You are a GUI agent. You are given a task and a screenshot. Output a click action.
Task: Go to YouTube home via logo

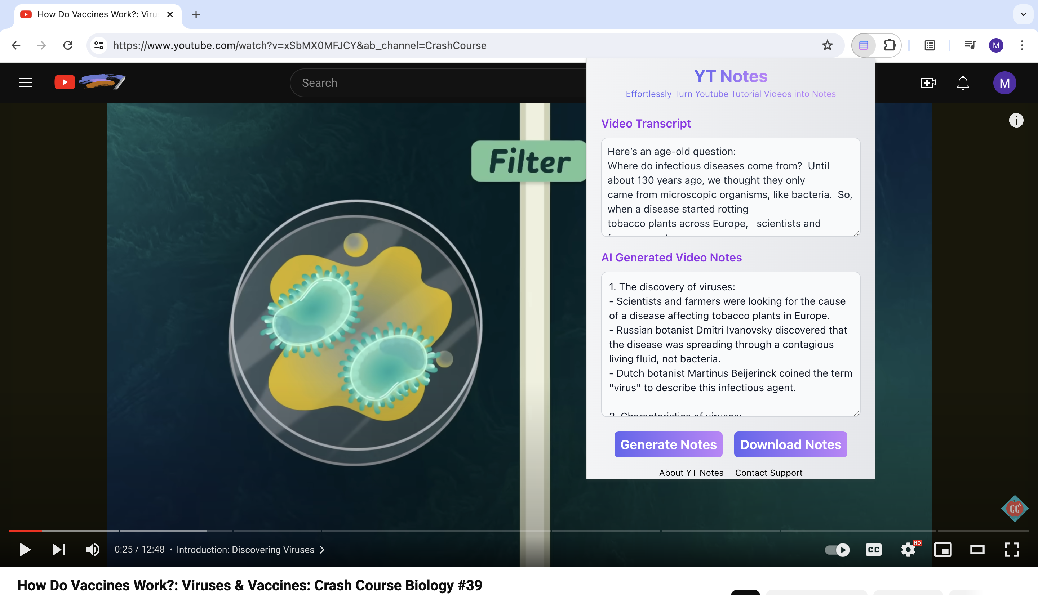click(90, 82)
